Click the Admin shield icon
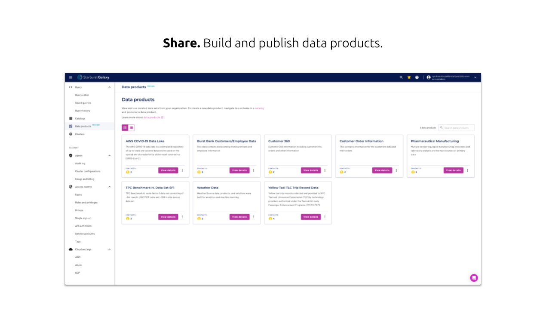Screen dimensions: 546x327 click(71, 155)
